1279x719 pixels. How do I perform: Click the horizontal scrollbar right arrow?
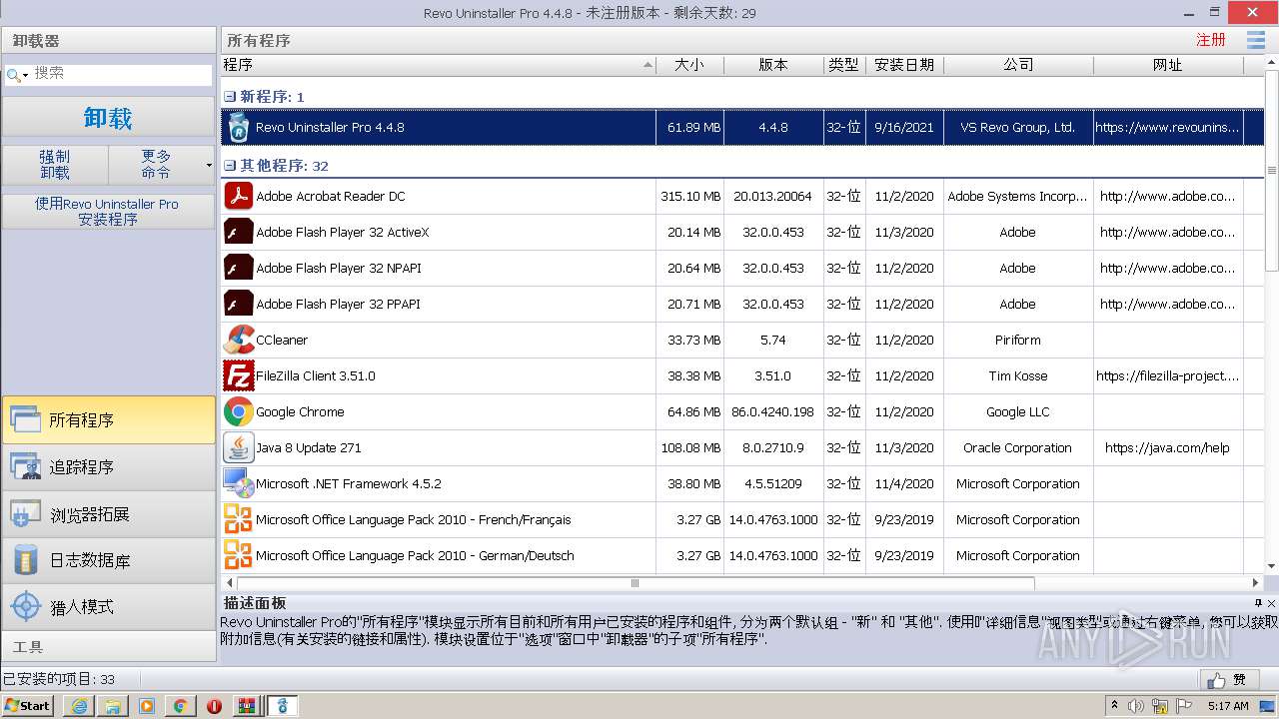[x=1256, y=583]
